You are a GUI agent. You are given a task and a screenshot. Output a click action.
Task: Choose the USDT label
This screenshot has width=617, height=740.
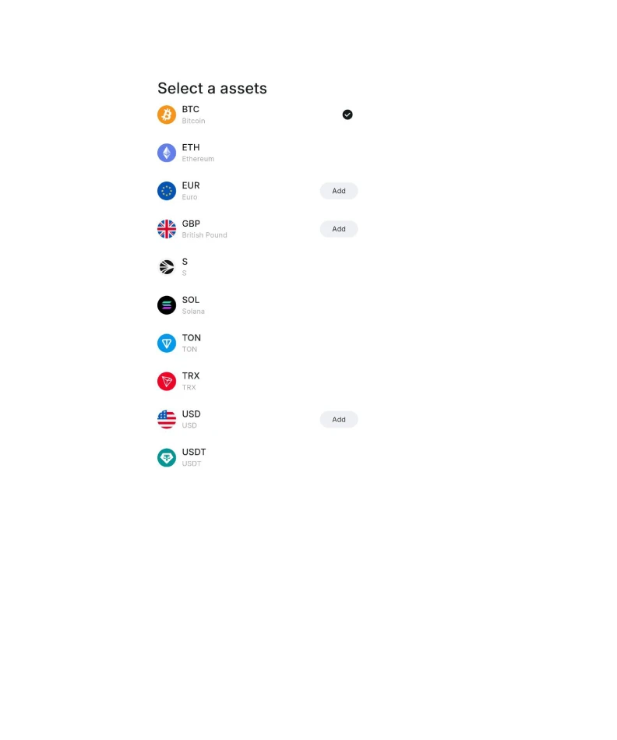(194, 452)
